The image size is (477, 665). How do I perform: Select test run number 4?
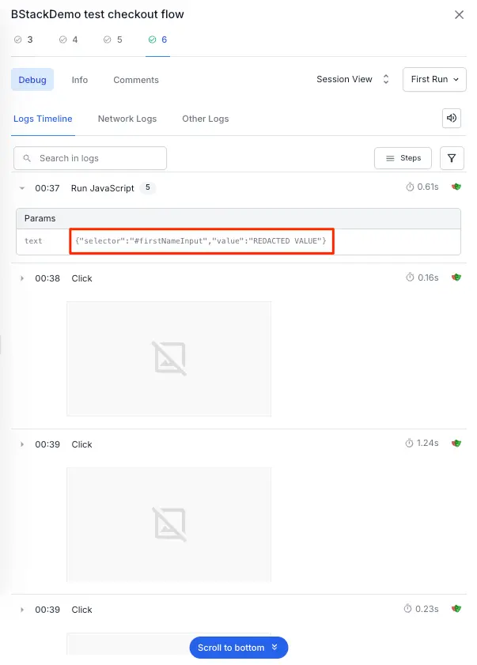[69, 39]
